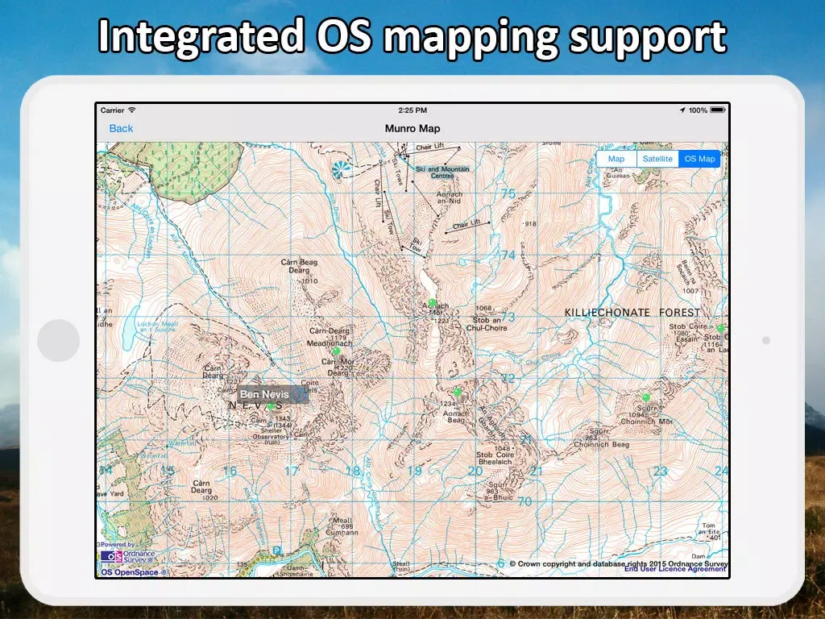Switch to the Map view segment
Image resolution: width=825 pixels, height=619 pixels.
tap(616, 159)
